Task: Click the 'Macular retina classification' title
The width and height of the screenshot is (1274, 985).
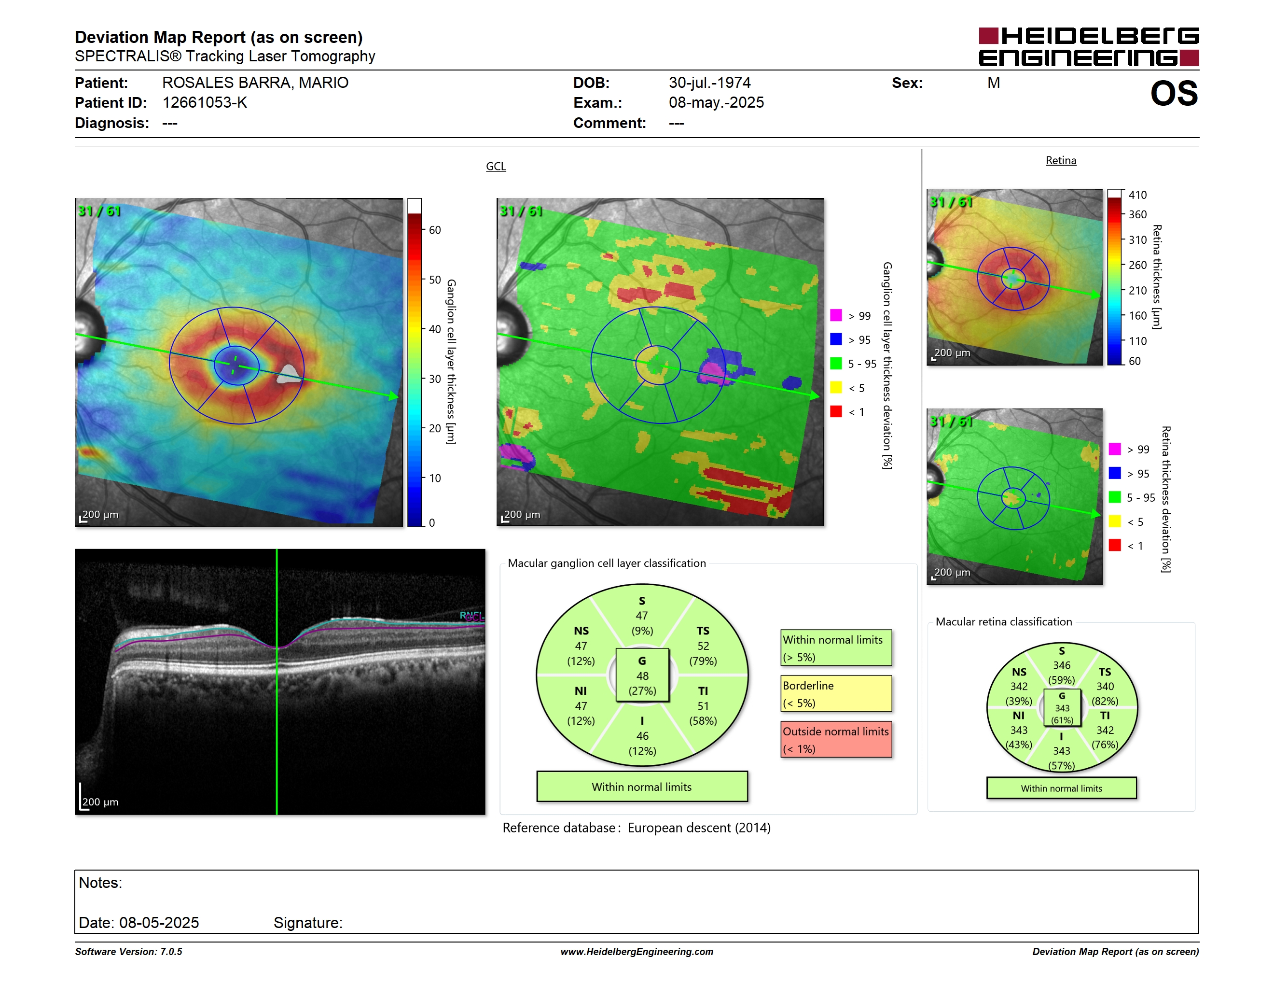Action: coord(1003,621)
